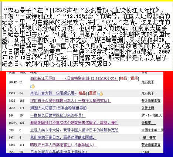The height and width of the screenshot is (157, 173).
Task: Click reply count 111
Action: click(22, 145)
